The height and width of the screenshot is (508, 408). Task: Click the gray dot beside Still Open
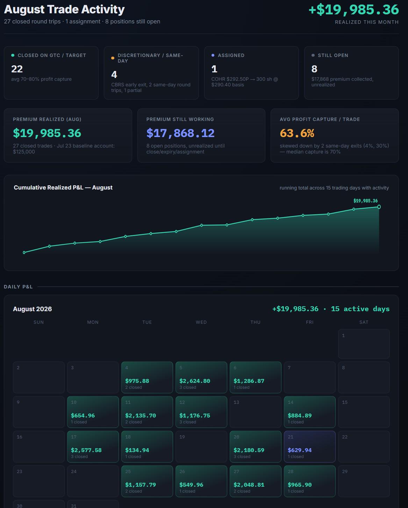point(313,55)
